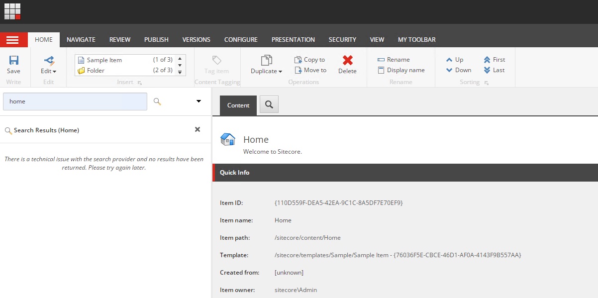Click Copy to in Operations
This screenshot has width=598, height=298.
309,60
